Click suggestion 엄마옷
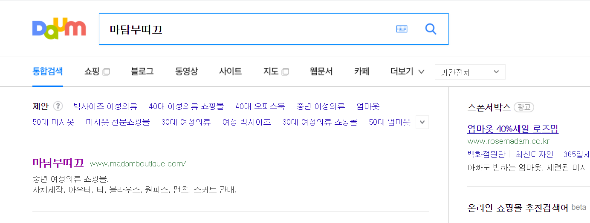 368,106
